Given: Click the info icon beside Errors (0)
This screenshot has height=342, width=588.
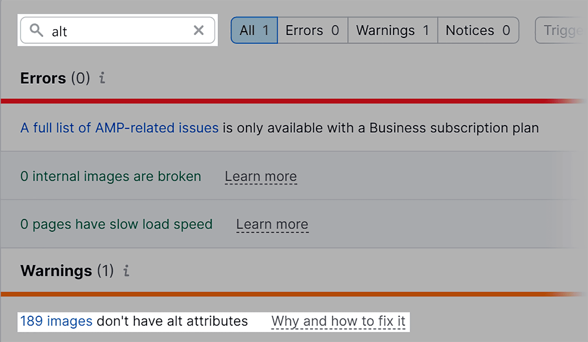Looking at the screenshot, I should click(x=102, y=78).
